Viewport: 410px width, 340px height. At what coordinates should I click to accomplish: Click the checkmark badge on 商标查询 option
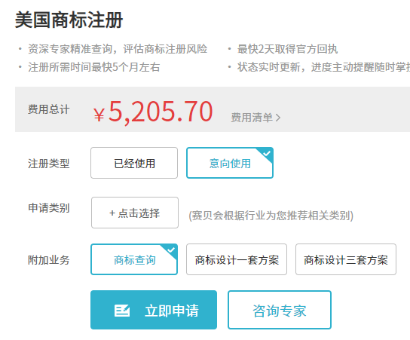coord(171,250)
